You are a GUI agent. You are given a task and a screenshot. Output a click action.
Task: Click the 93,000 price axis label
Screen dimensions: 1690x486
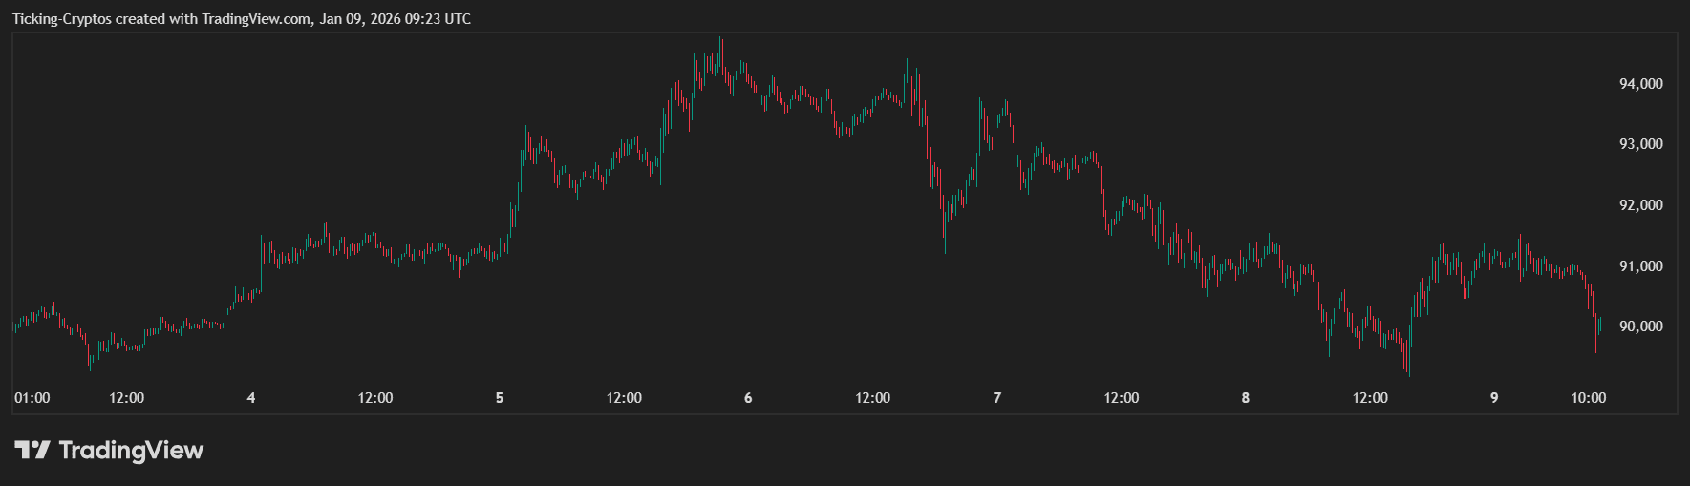tap(1640, 144)
